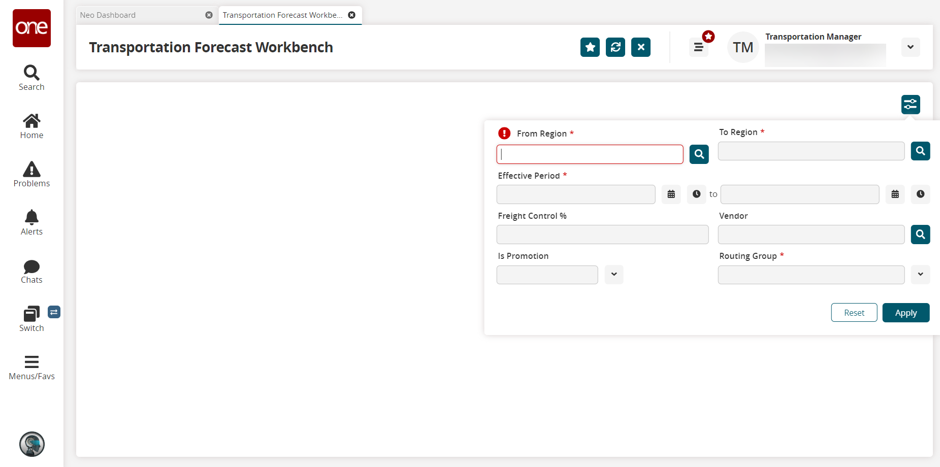940x467 pixels.
Task: Open Problems from the sidebar
Action: coord(31,174)
